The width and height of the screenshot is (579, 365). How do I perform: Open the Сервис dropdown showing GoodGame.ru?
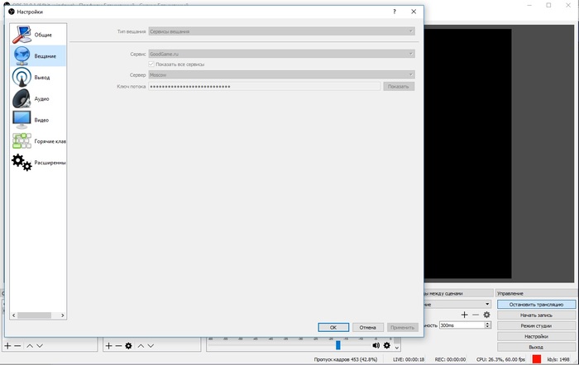[281, 54]
